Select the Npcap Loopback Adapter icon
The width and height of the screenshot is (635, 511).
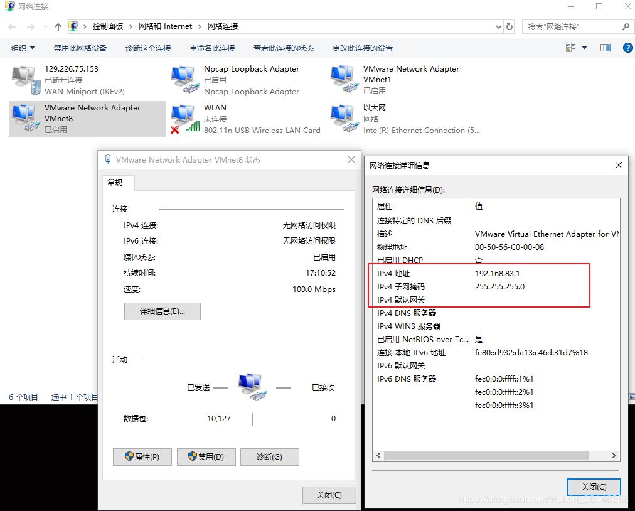coord(186,80)
